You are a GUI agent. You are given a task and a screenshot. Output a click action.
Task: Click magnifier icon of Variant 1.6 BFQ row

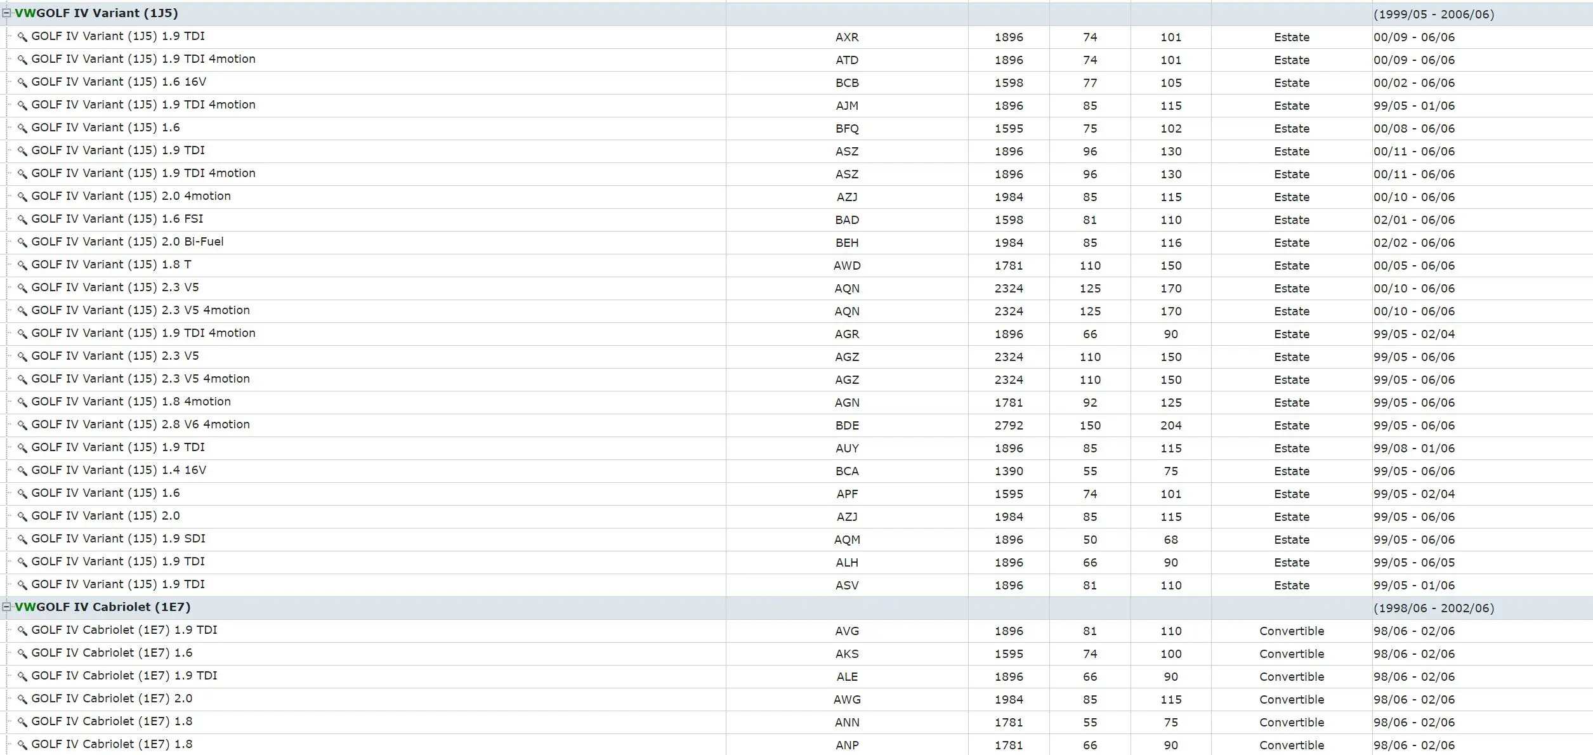click(22, 128)
